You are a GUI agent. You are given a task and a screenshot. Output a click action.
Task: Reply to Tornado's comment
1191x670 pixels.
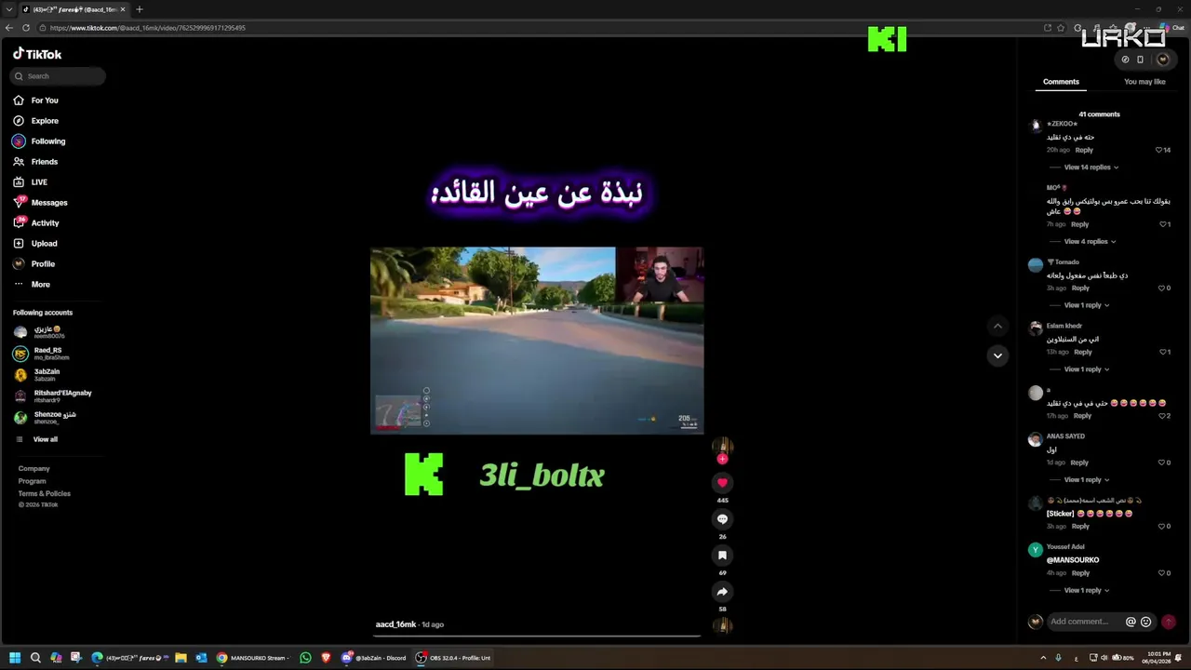[1080, 288]
